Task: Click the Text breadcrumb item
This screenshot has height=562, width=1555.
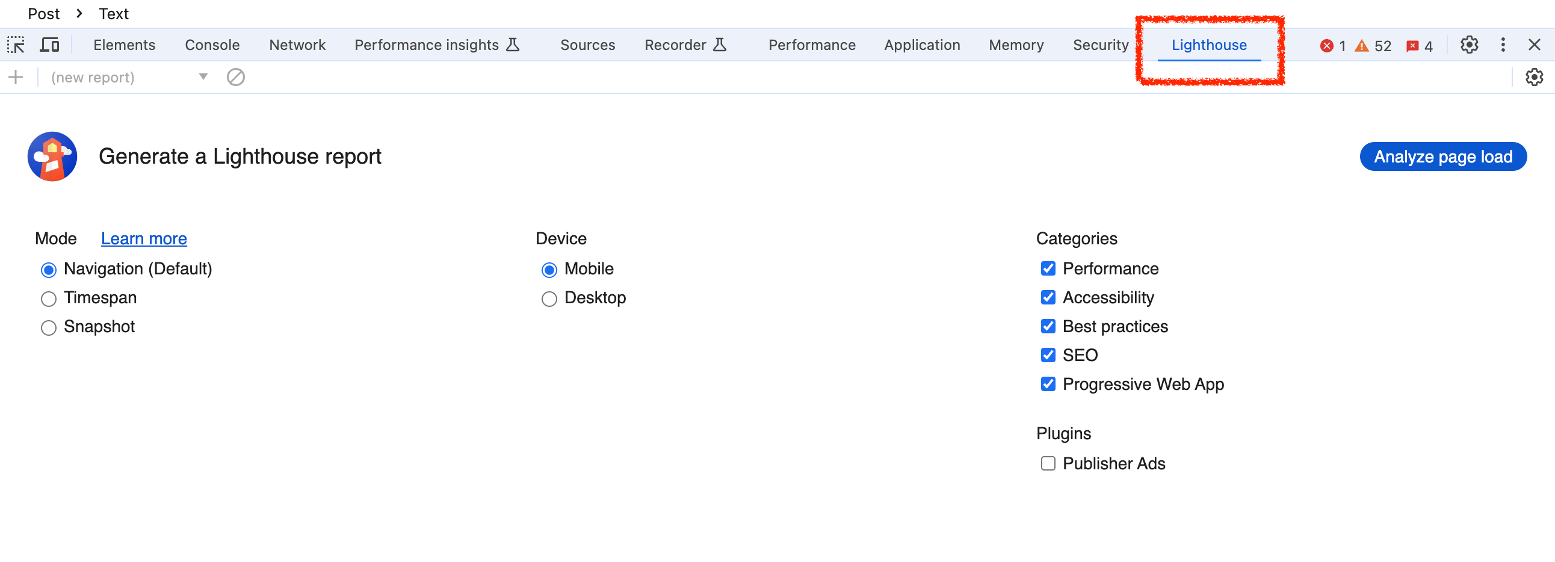Action: [x=114, y=14]
